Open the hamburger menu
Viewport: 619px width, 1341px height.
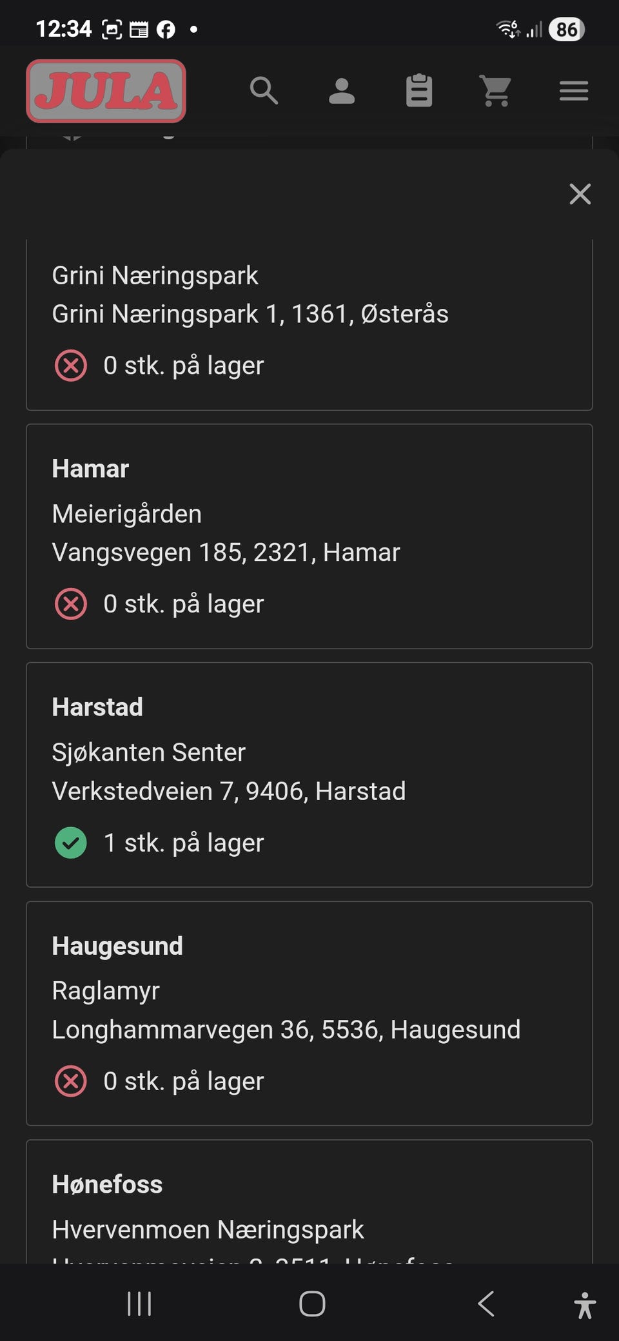[x=574, y=91]
